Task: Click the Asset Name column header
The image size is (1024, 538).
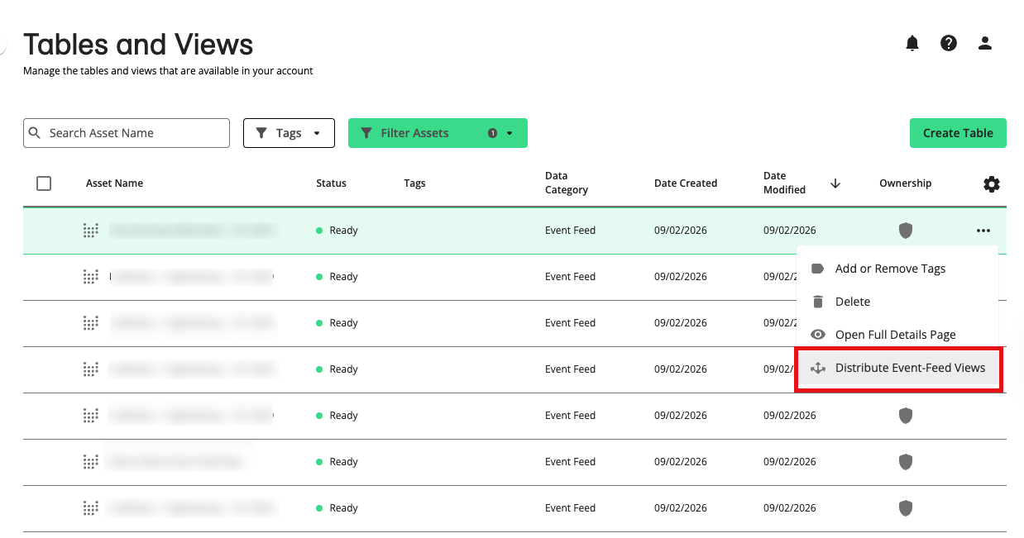Action: [x=114, y=183]
